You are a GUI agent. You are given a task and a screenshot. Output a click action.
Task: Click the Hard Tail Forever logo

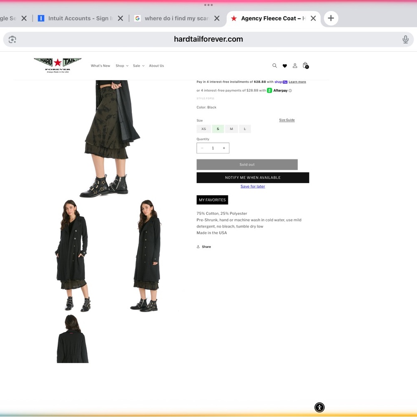(x=58, y=65)
